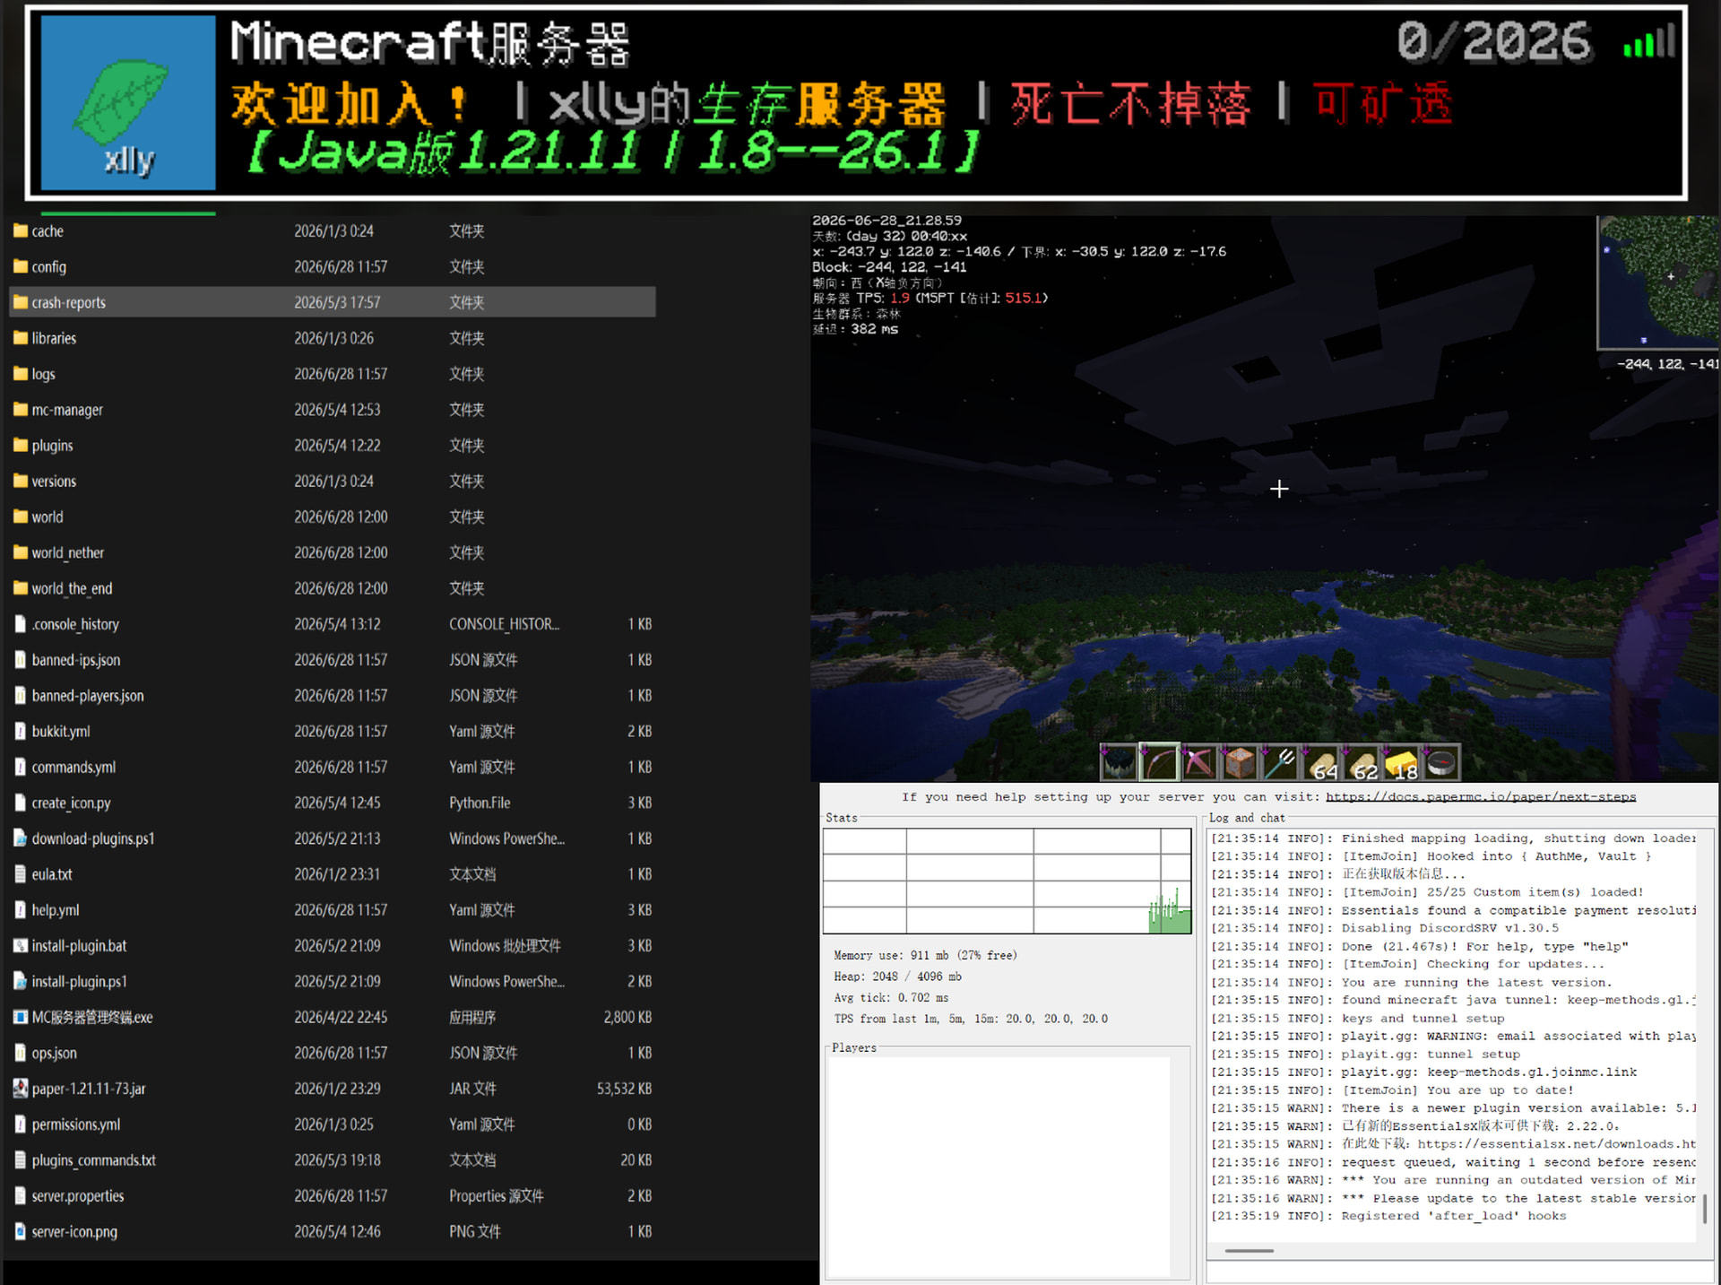Select the install-plugin.ps1 file name

pos(80,982)
